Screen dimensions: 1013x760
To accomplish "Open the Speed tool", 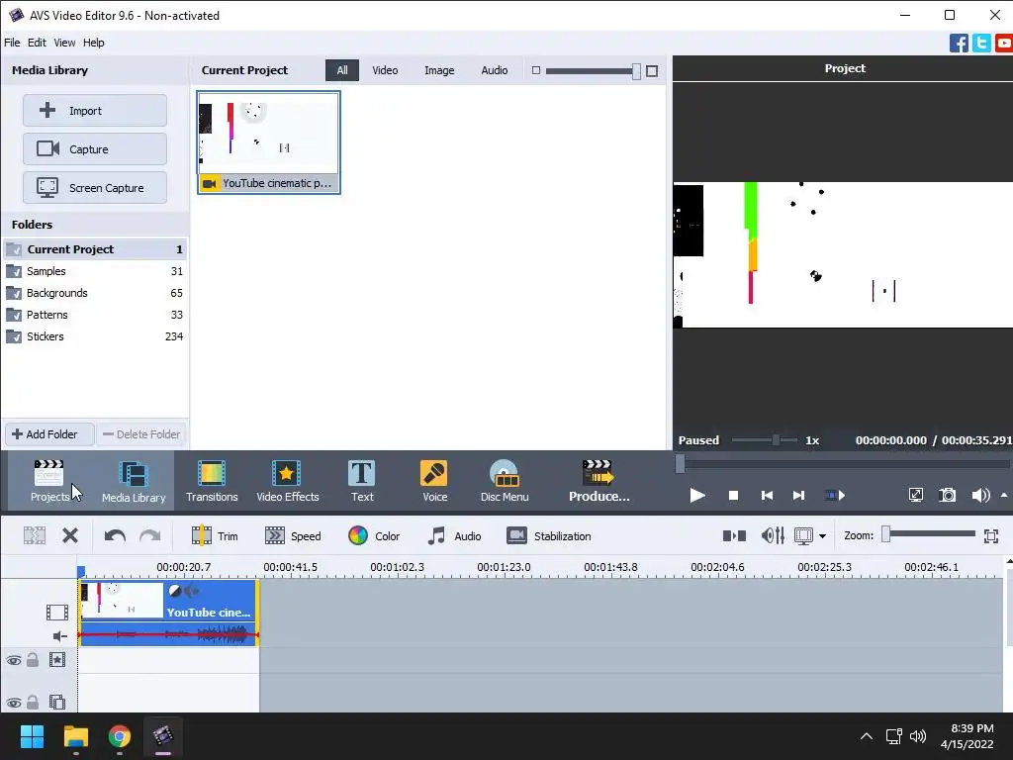I will (293, 535).
